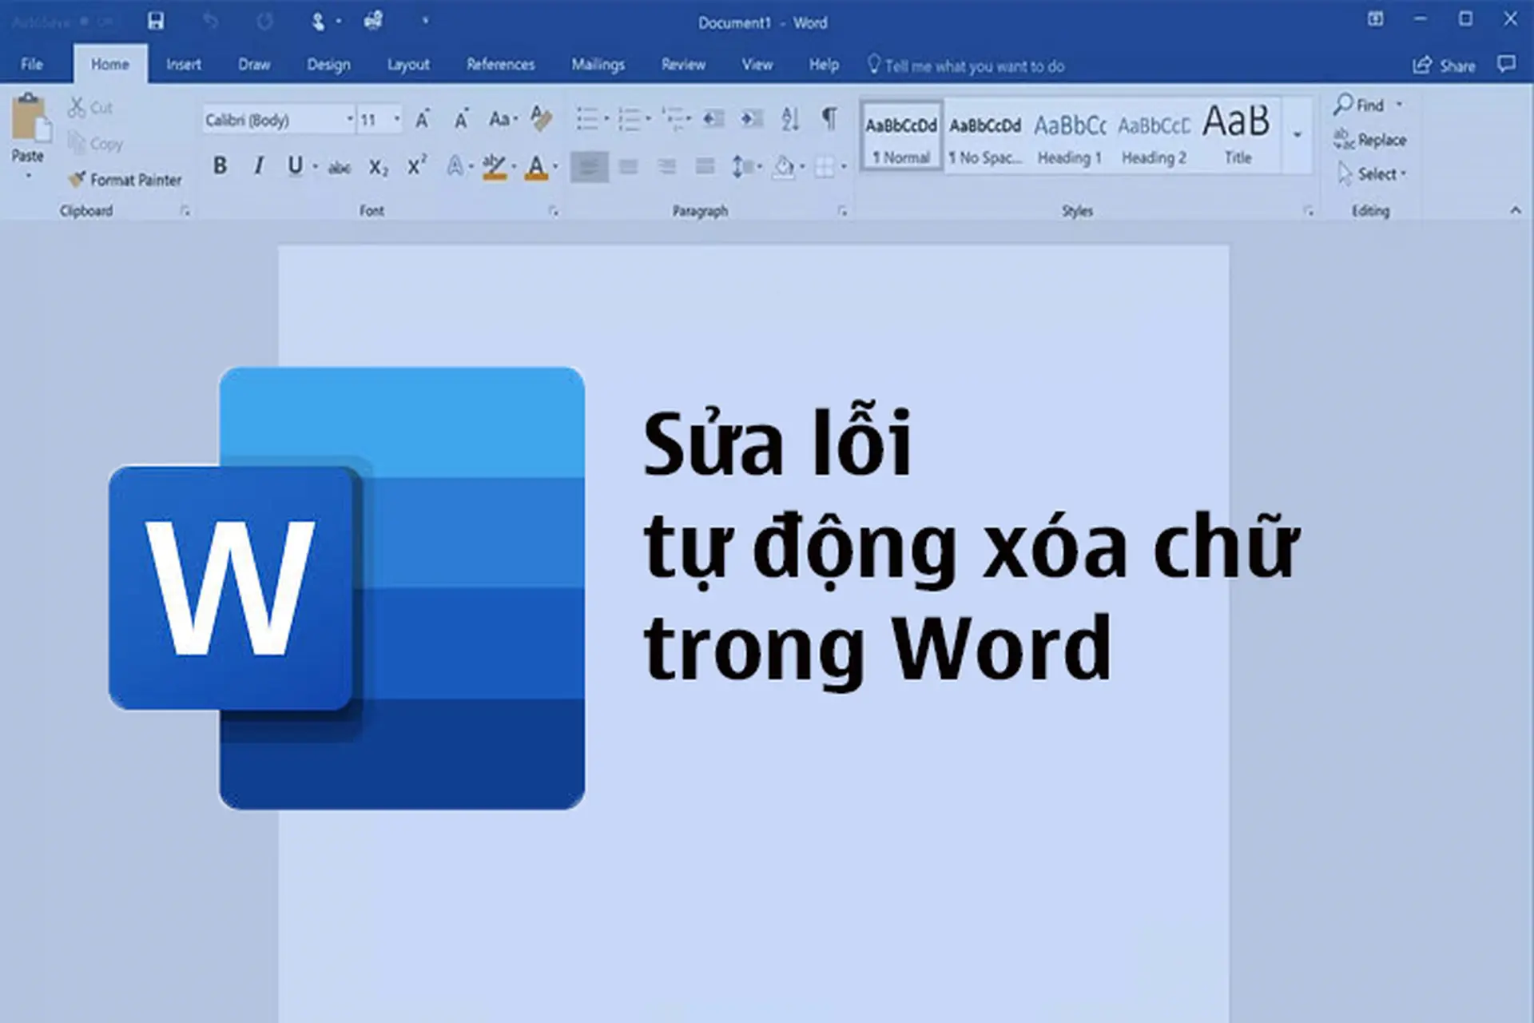Toggle Show/Hide paragraph marks
The image size is (1534, 1023).
click(826, 117)
